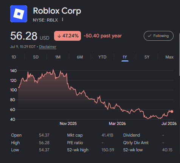Click the Jul 2026 axis label
Viewport: 180px width, 163px height.
click(x=169, y=123)
